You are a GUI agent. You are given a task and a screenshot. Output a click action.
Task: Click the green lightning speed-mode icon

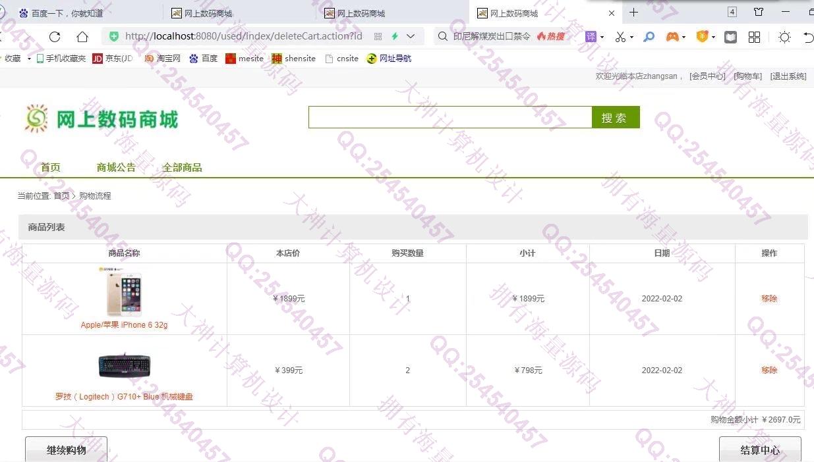395,37
